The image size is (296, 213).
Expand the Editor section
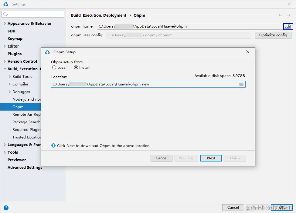pyautogui.click(x=5, y=46)
